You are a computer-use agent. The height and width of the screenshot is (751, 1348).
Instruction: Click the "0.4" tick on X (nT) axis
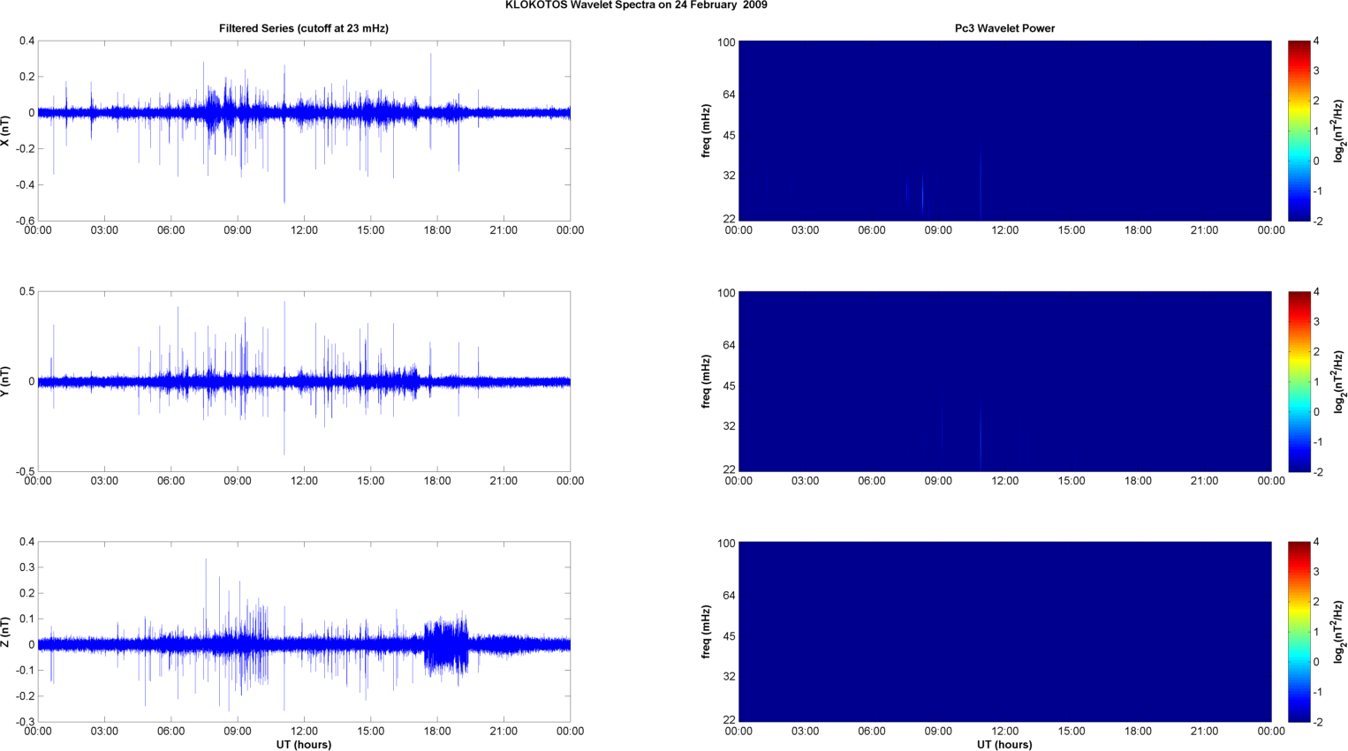click(27, 41)
